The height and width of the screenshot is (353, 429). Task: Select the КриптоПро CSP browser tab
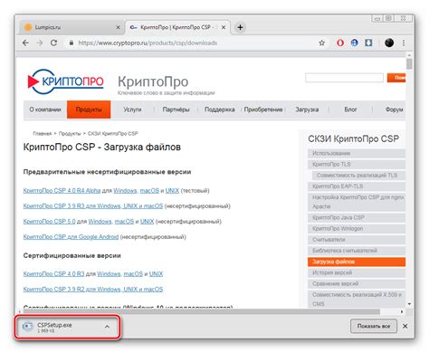click(177, 27)
